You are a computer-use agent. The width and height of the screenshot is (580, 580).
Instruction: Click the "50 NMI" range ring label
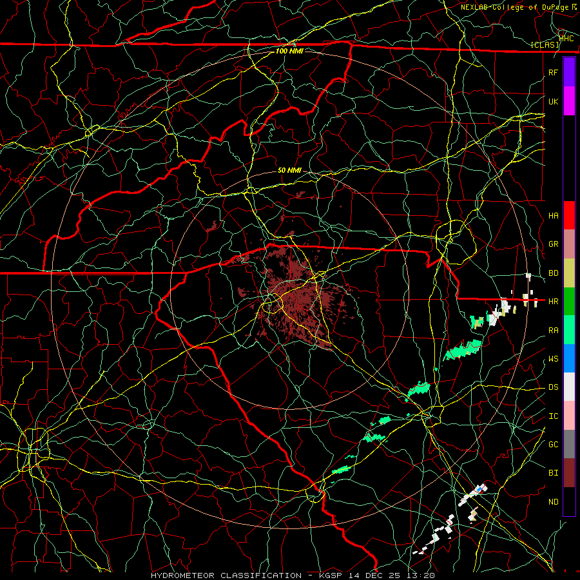click(x=289, y=170)
